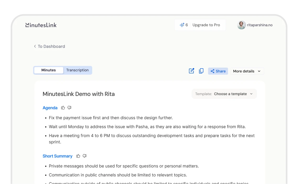Switch to the Transcription tab

pos(77,70)
